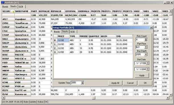174x105 pixels.
Task: Click the left arrow of horizontal scrollbar
Action: tap(3, 98)
